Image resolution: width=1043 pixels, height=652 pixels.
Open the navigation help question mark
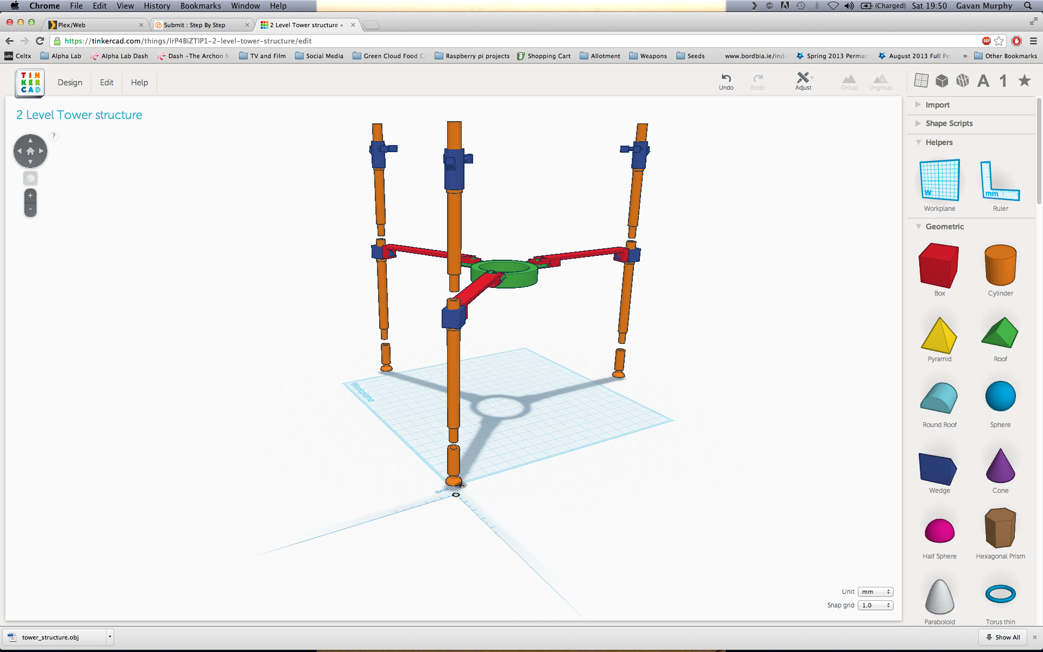click(x=54, y=136)
